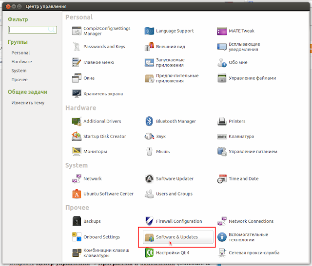This screenshot has height=266, width=312.
Task: Launch Software Updater icon
Action: [x=149, y=178]
